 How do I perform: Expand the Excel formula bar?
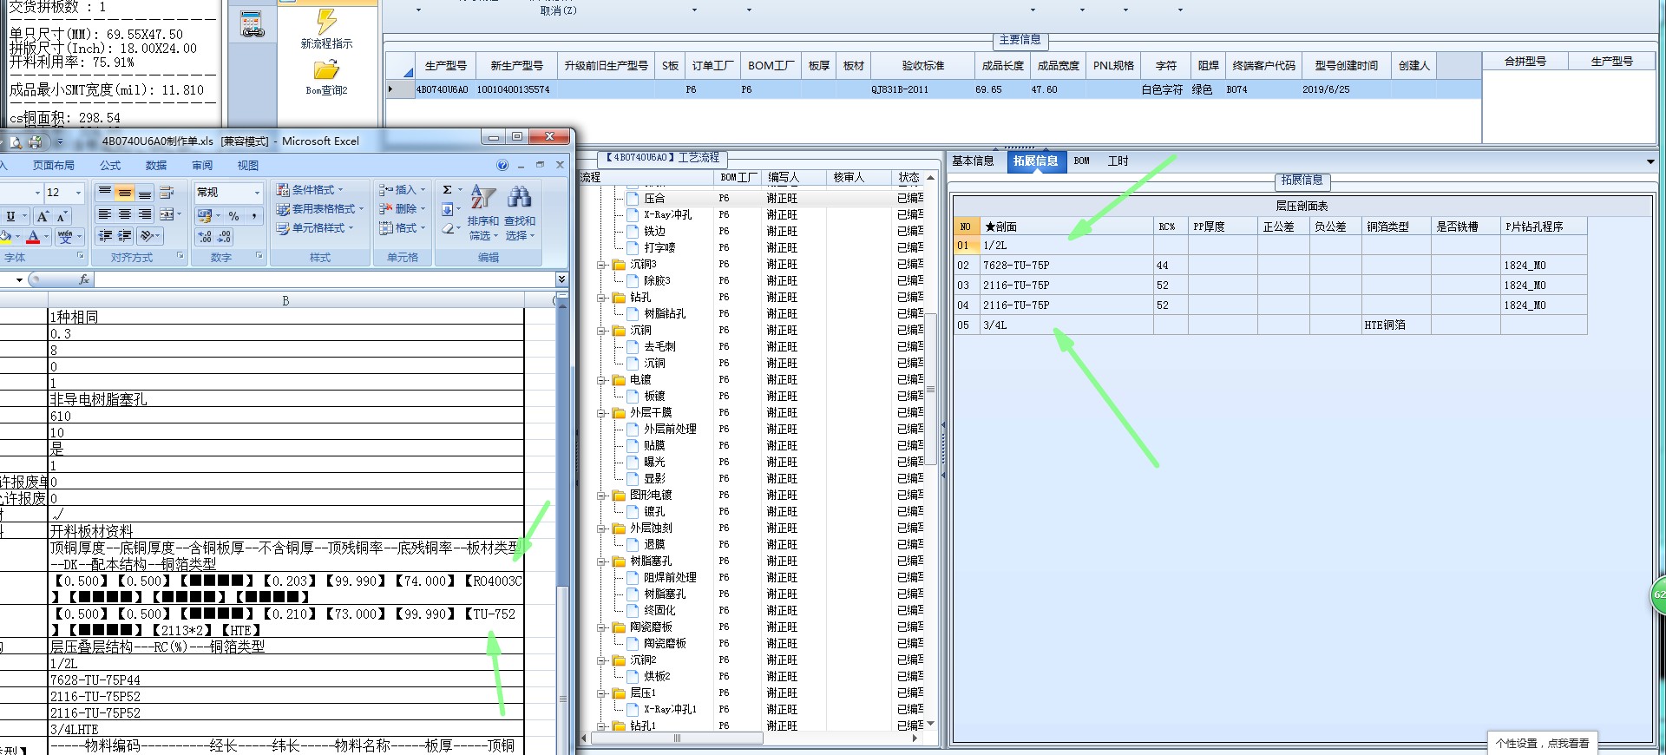click(x=561, y=279)
